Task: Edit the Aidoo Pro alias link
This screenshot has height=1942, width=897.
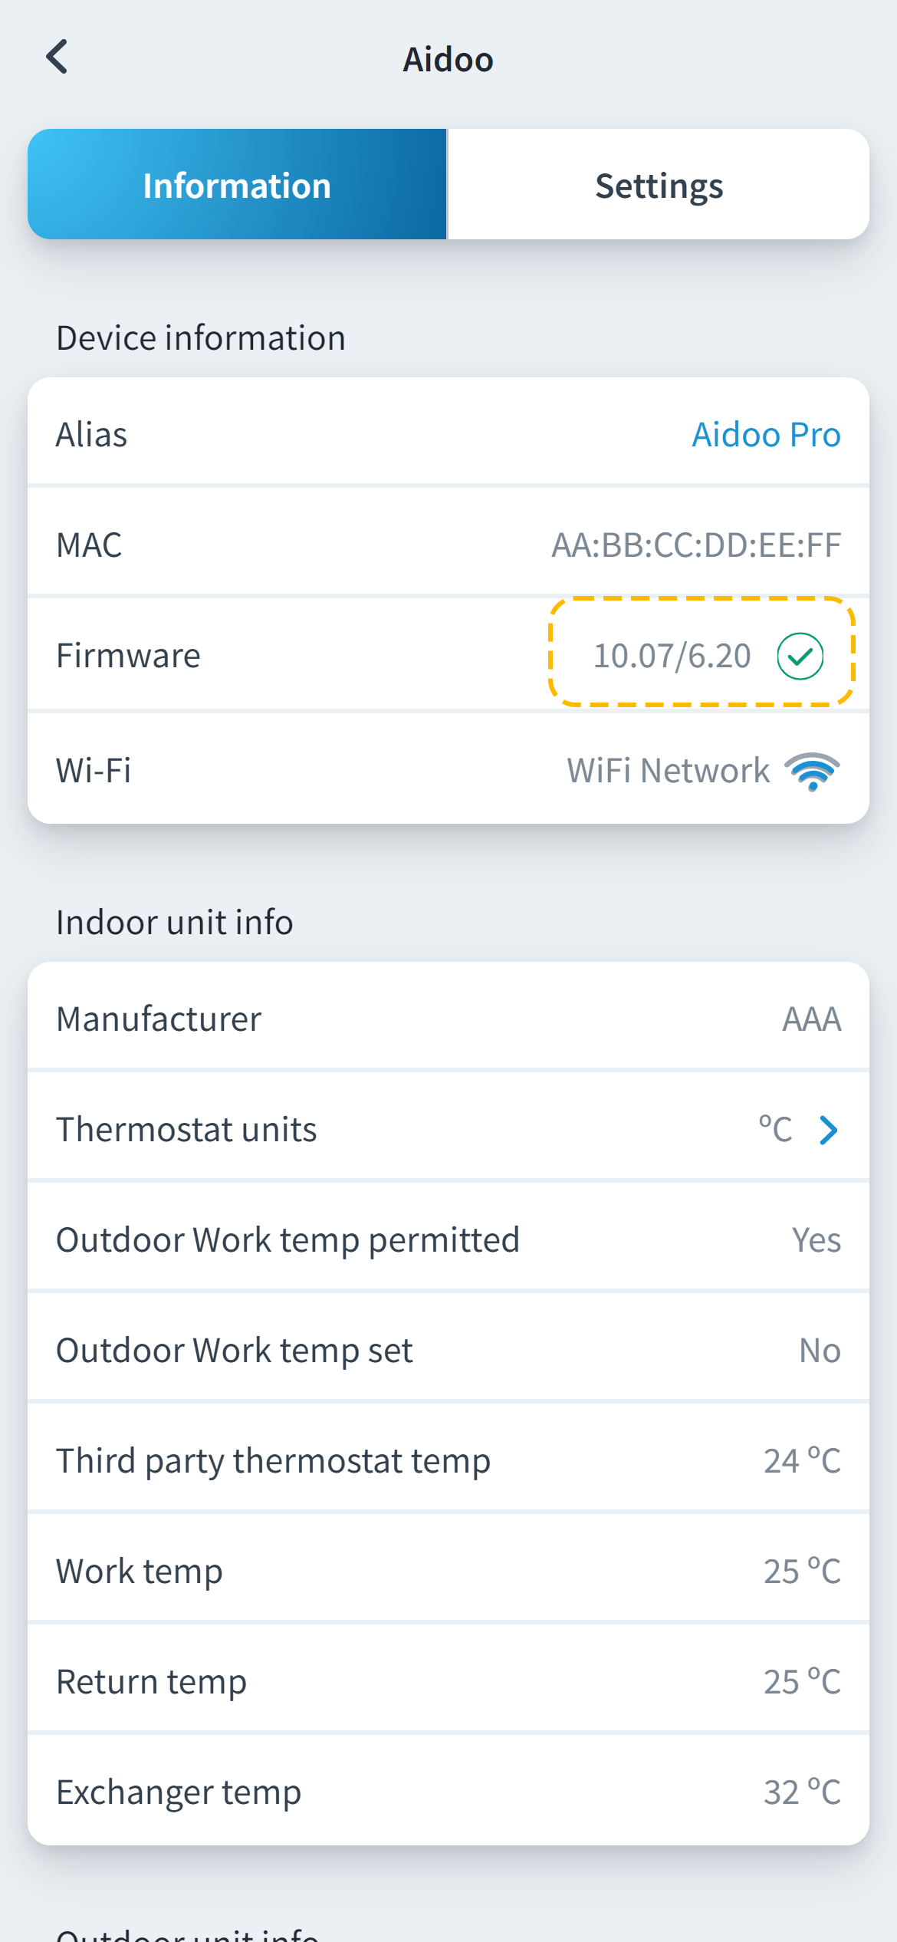Action: (766, 435)
